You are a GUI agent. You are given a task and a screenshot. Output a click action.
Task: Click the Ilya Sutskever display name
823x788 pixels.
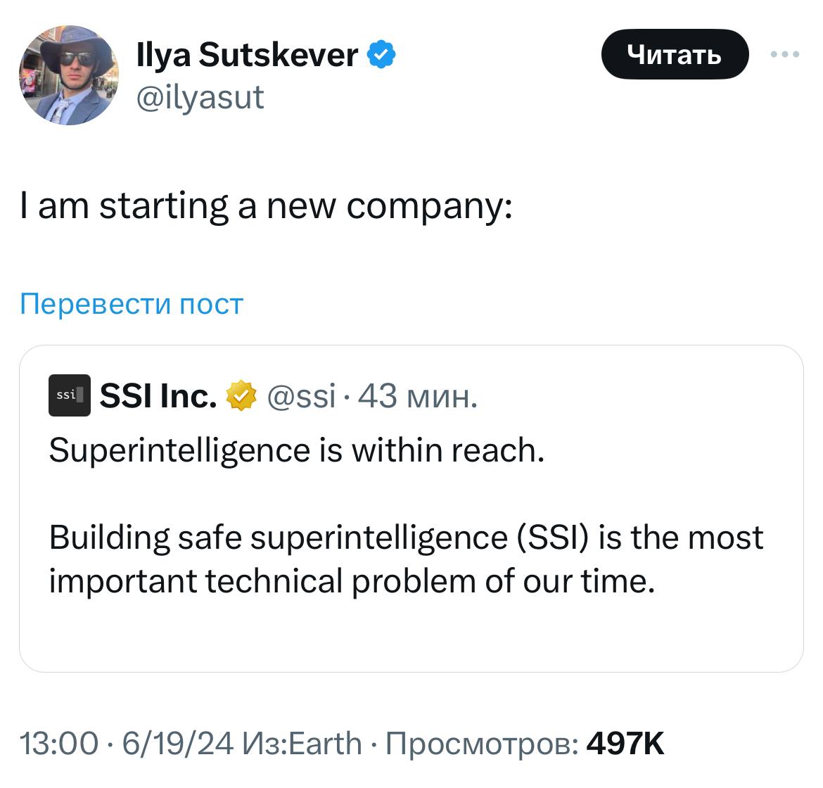[x=248, y=55]
